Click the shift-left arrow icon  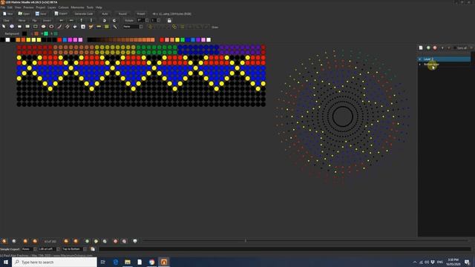click(62, 20)
